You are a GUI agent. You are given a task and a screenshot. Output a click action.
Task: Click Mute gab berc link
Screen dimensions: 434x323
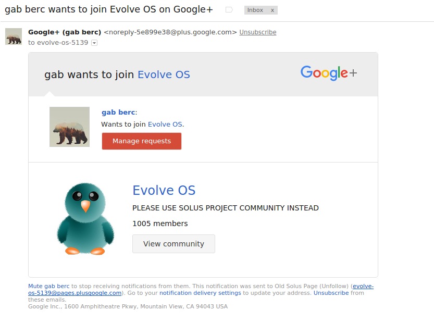coord(49,286)
